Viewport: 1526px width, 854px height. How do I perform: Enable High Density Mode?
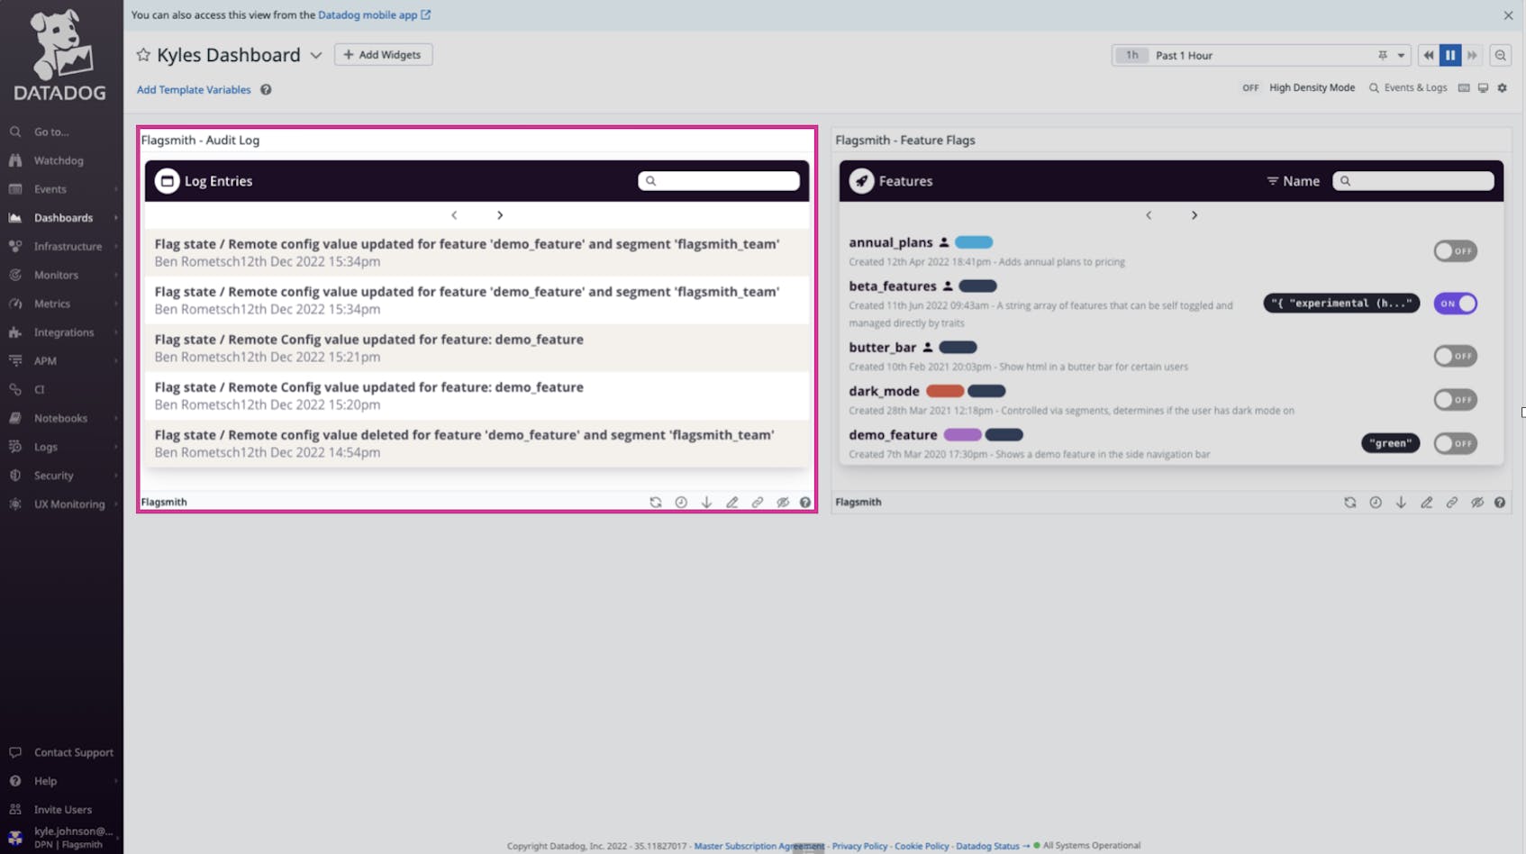tap(1250, 87)
